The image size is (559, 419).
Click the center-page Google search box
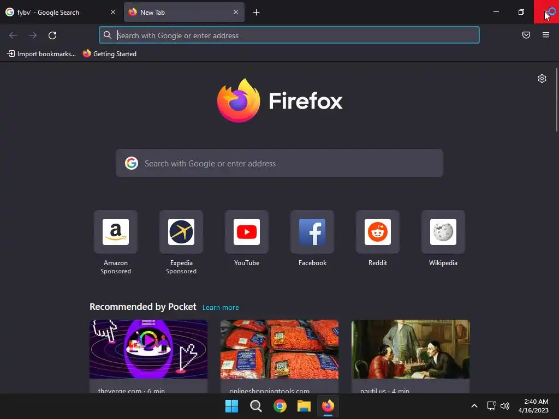279,163
